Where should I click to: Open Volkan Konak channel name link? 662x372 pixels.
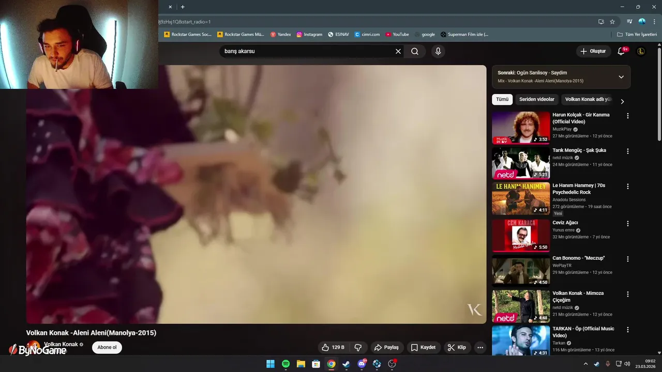[61, 344]
